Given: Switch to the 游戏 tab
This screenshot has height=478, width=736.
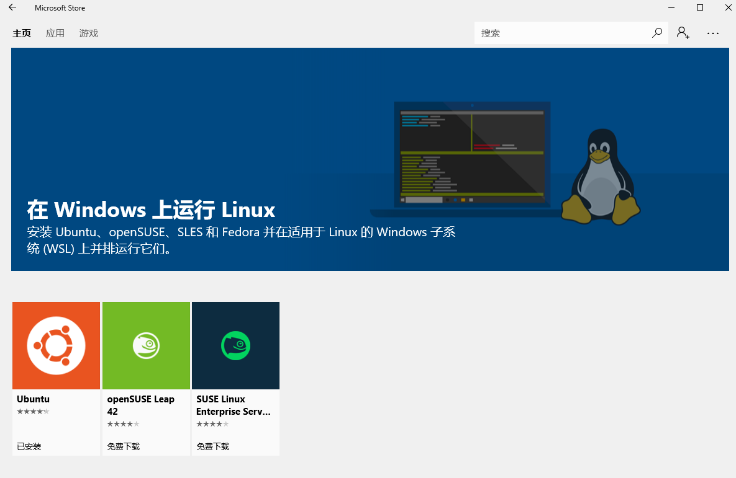Looking at the screenshot, I should (x=89, y=33).
